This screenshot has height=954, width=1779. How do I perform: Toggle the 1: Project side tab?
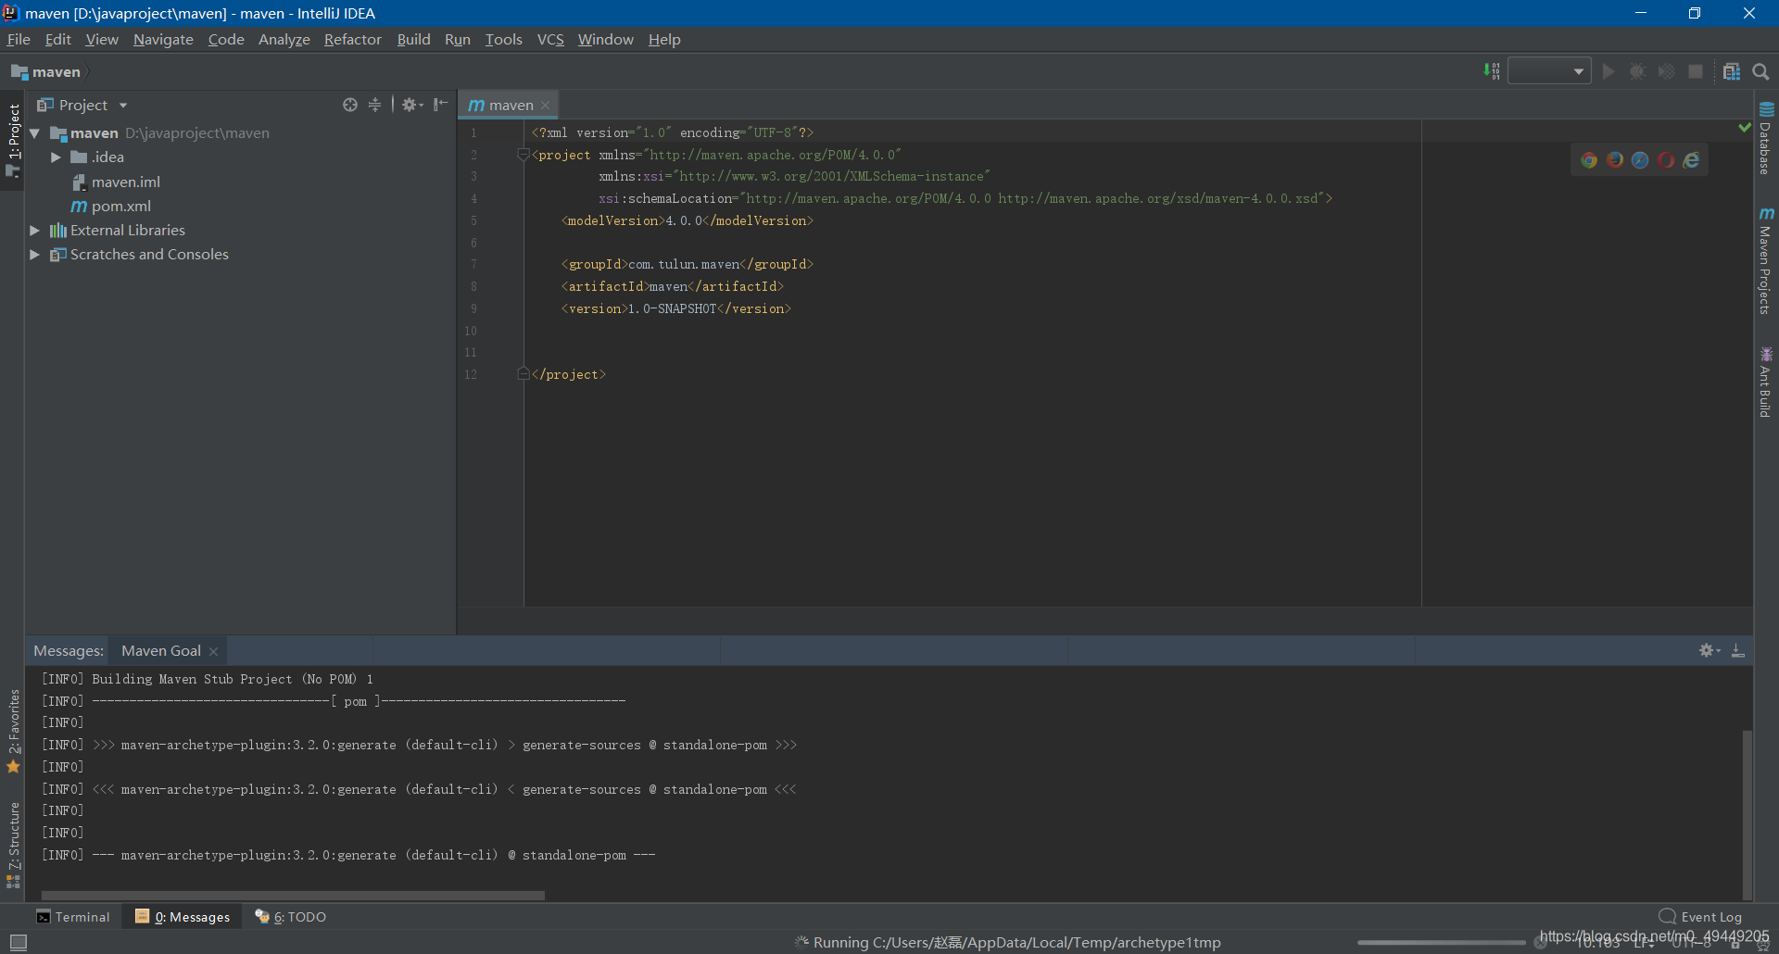[13, 140]
